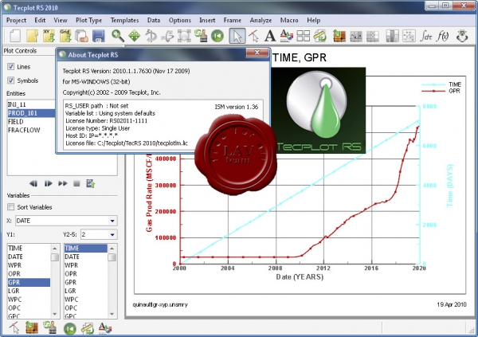The height and width of the screenshot is (337, 478).
Task: Step backward through entities
Action: pyautogui.click(x=33, y=183)
